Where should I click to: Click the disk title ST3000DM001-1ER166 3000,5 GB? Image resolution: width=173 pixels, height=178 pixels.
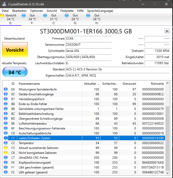[x=86, y=31]
